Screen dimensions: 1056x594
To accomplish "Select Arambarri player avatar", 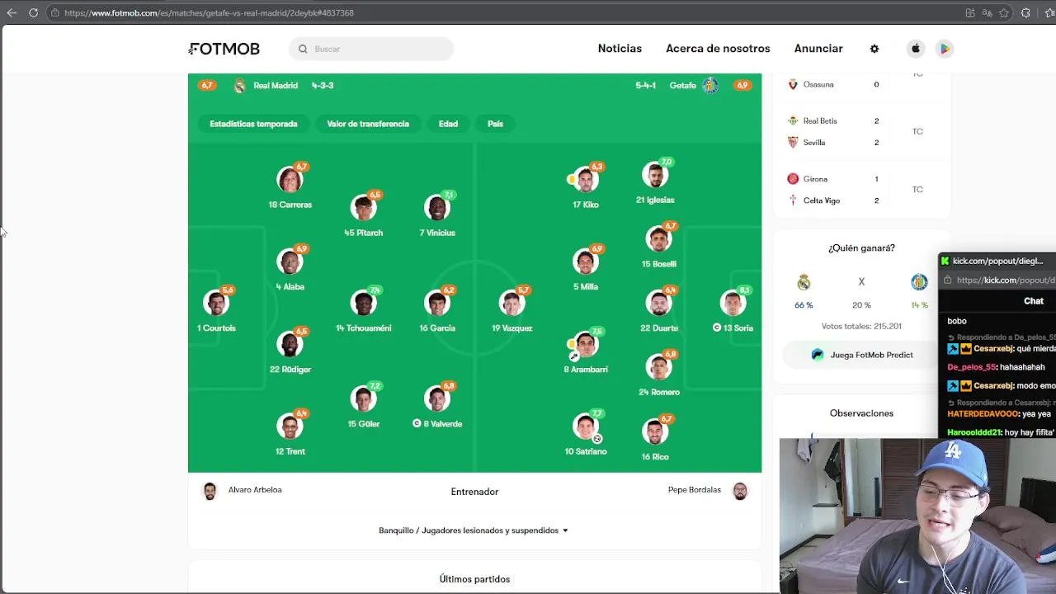I will pyautogui.click(x=586, y=344).
